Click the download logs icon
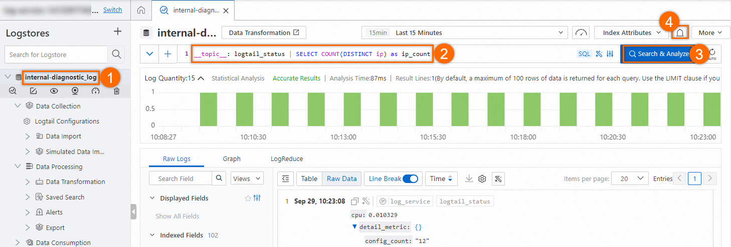Screen dimensions: 731x247 pos(469,178)
